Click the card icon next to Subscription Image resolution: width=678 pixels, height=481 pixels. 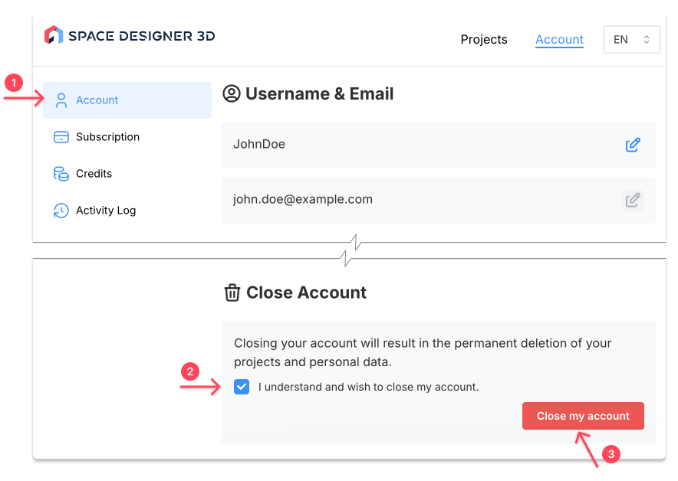point(61,137)
